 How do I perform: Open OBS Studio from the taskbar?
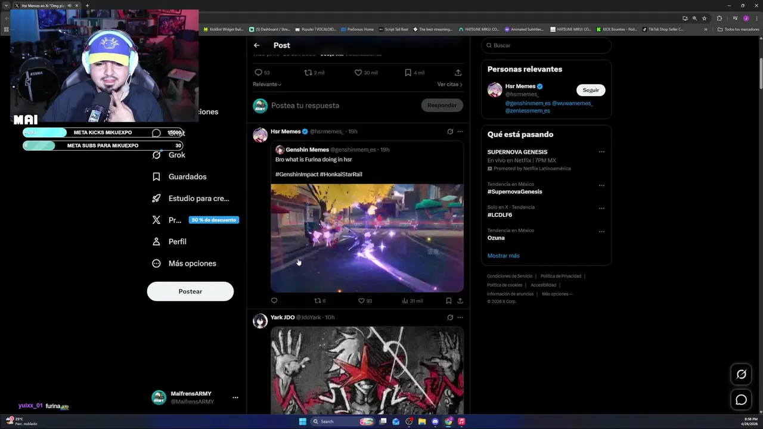[409, 421]
